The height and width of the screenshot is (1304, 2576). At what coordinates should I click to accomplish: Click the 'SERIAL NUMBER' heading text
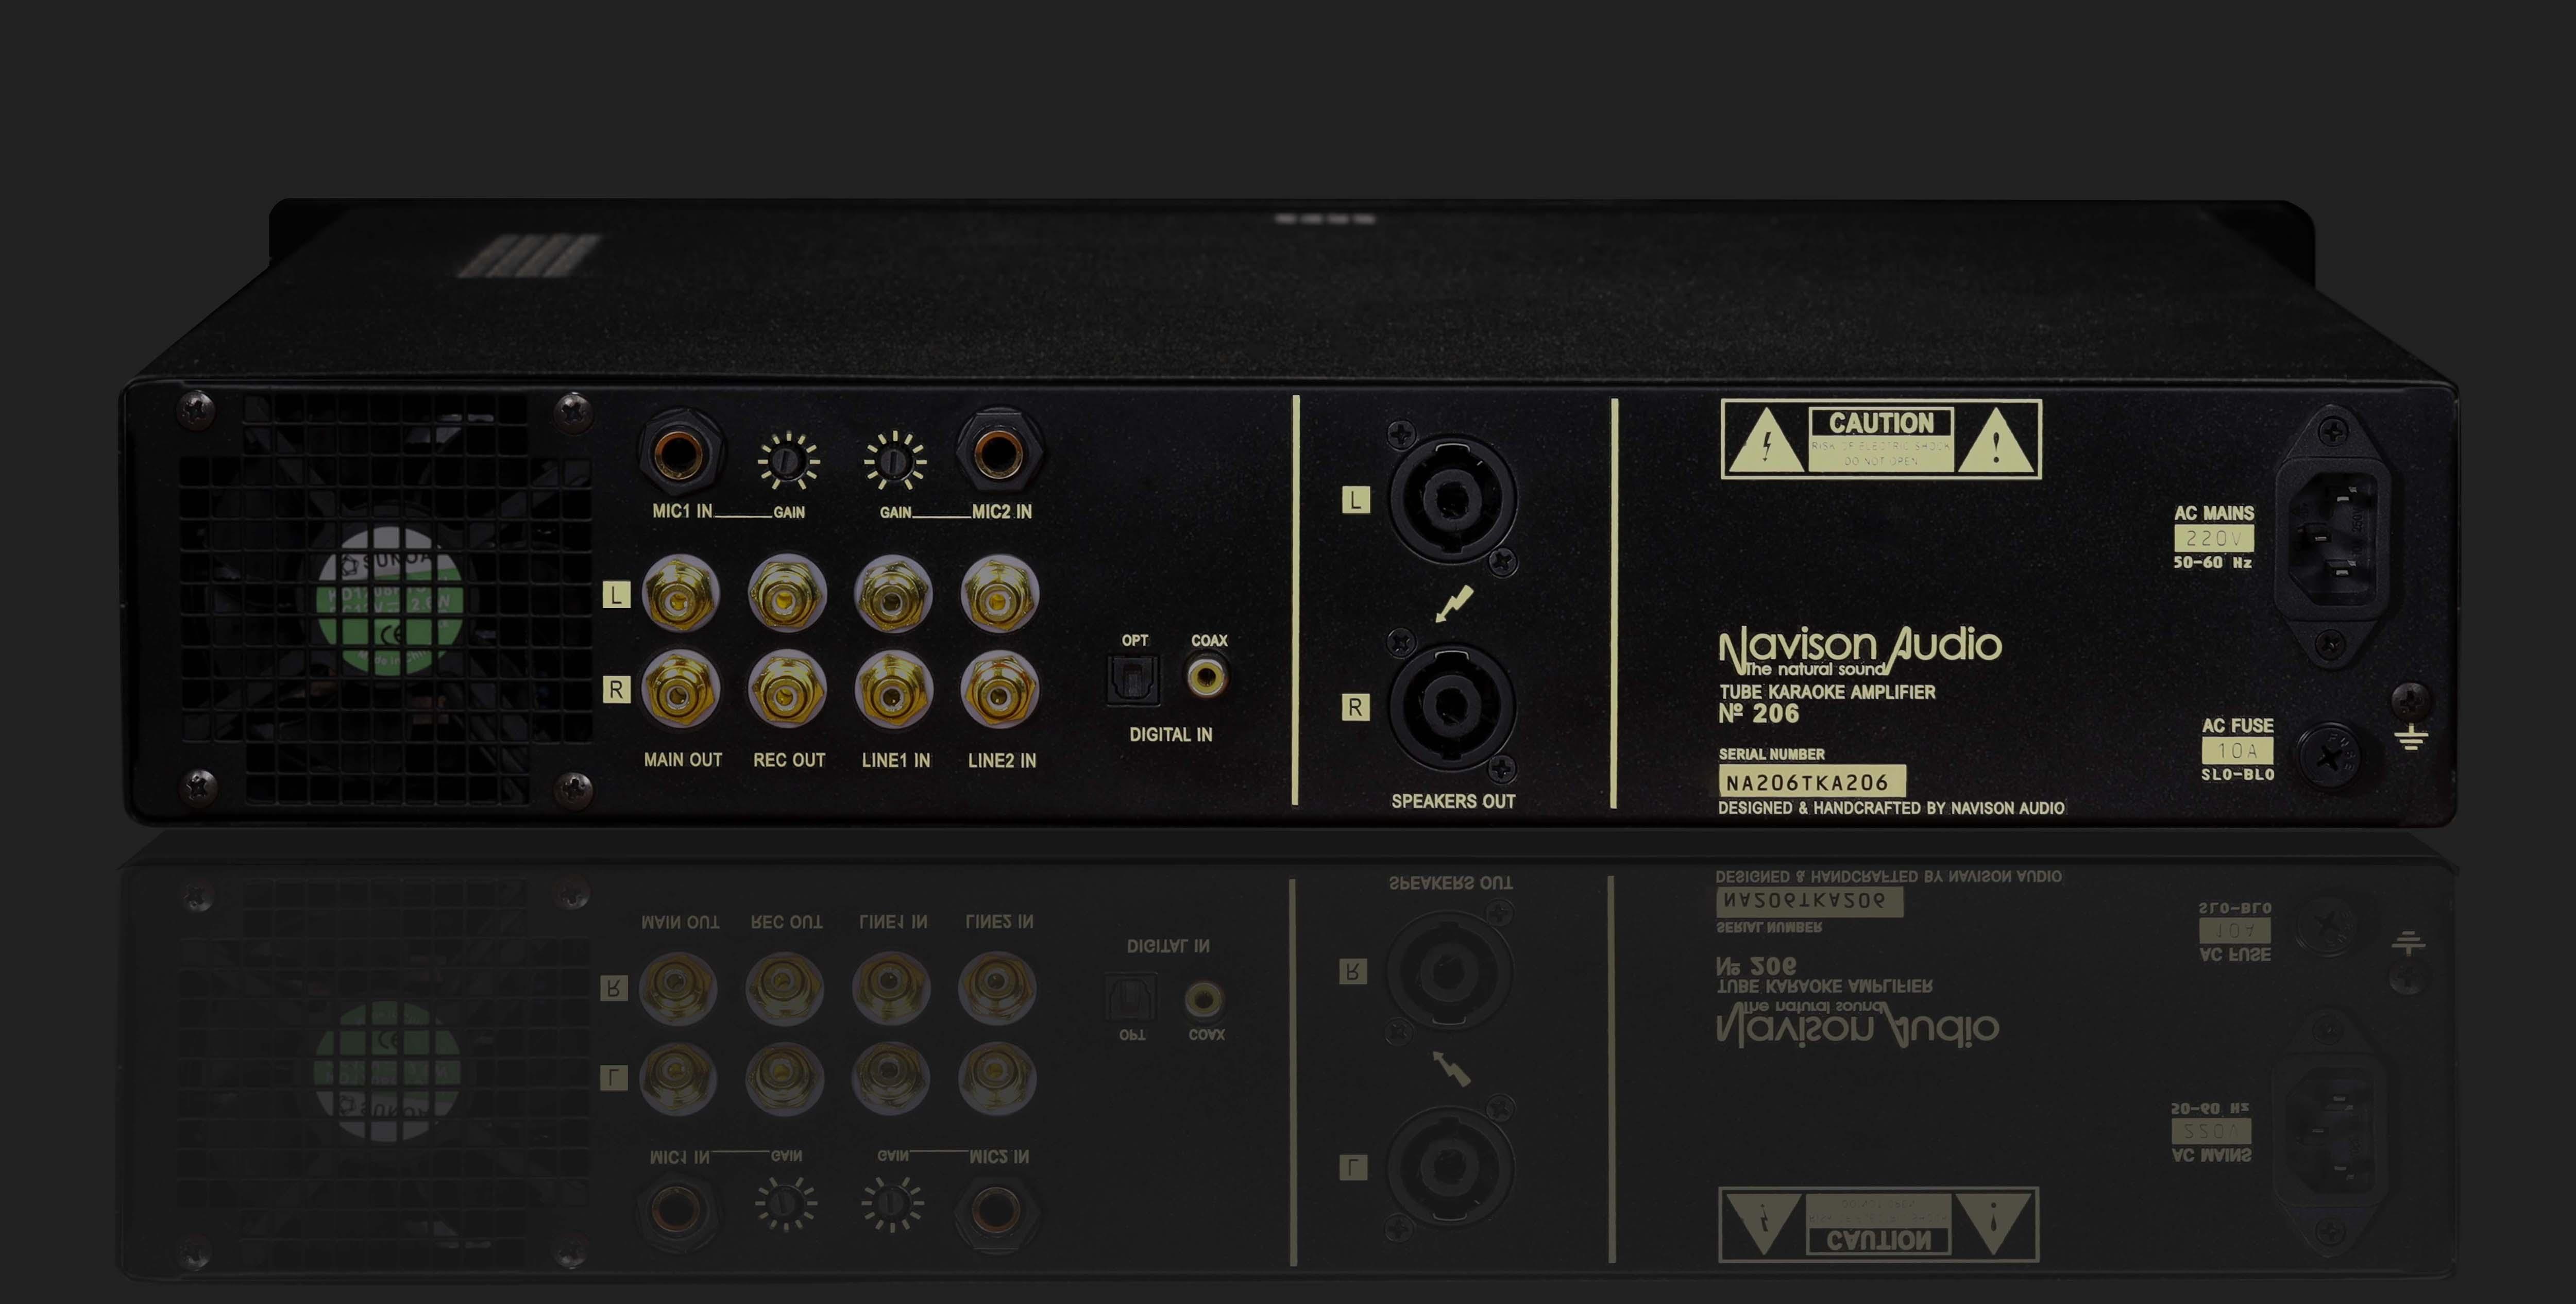pos(1771,755)
